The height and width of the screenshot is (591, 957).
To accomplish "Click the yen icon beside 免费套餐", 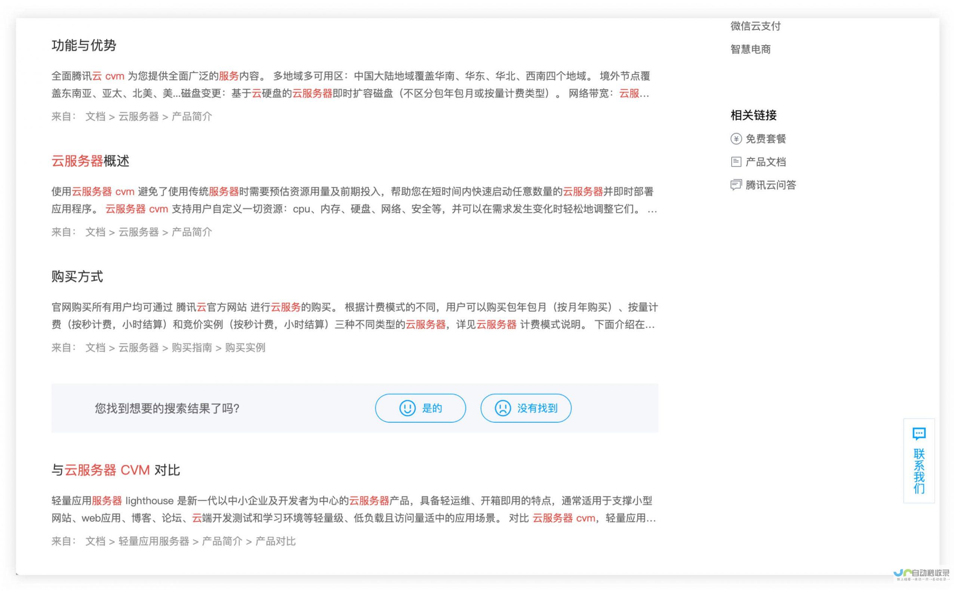I will tap(736, 139).
